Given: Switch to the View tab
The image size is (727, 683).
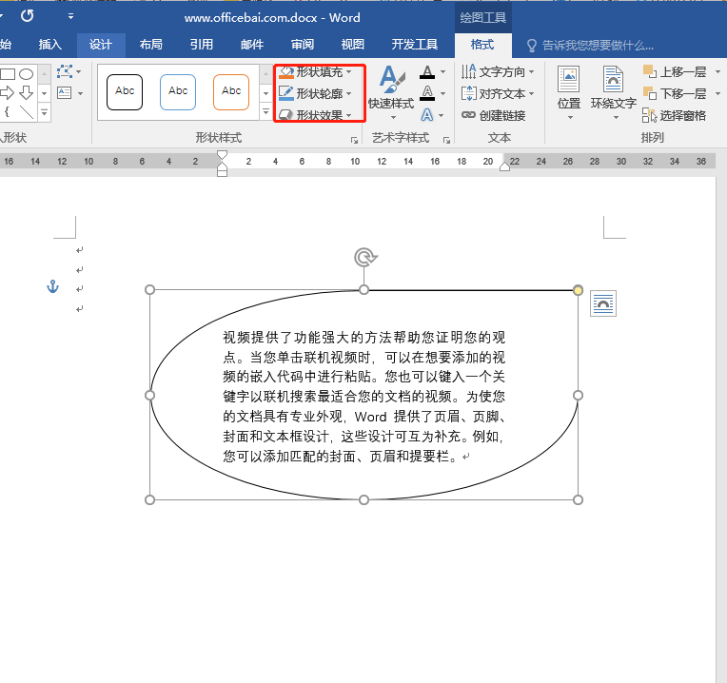Looking at the screenshot, I should 352,45.
